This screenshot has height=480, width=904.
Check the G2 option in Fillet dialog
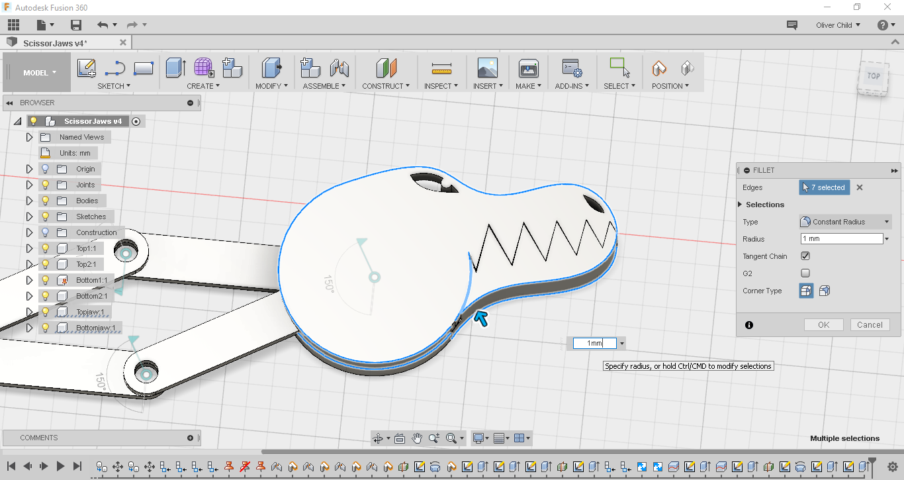click(x=805, y=273)
